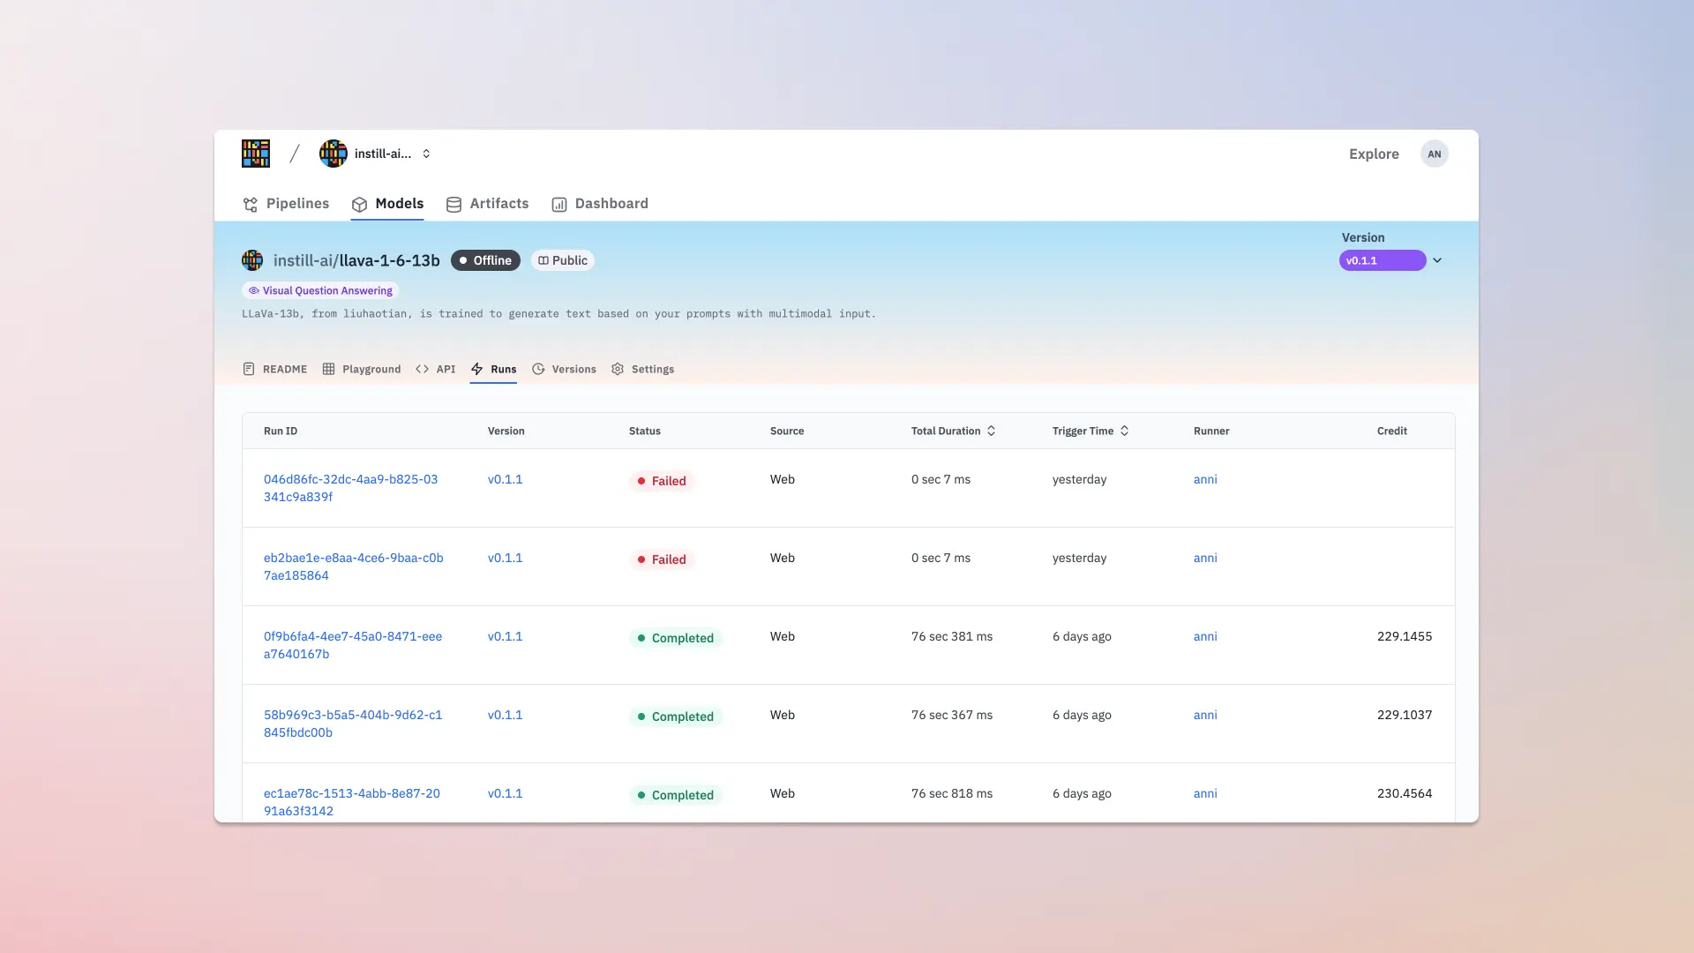Click the API code brackets icon
1694x953 pixels.
click(422, 369)
